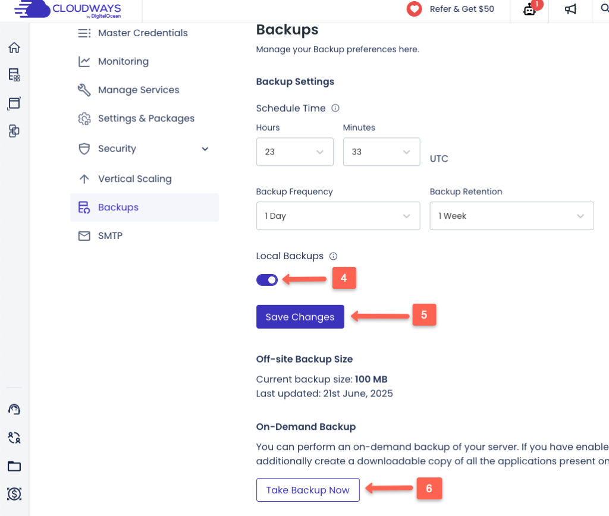Click the Save Changes button
This screenshot has height=516, width=609.
pos(300,317)
